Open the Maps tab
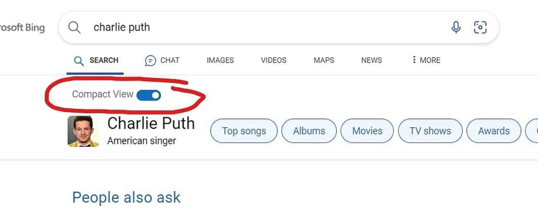The width and height of the screenshot is (538, 215). (324, 60)
